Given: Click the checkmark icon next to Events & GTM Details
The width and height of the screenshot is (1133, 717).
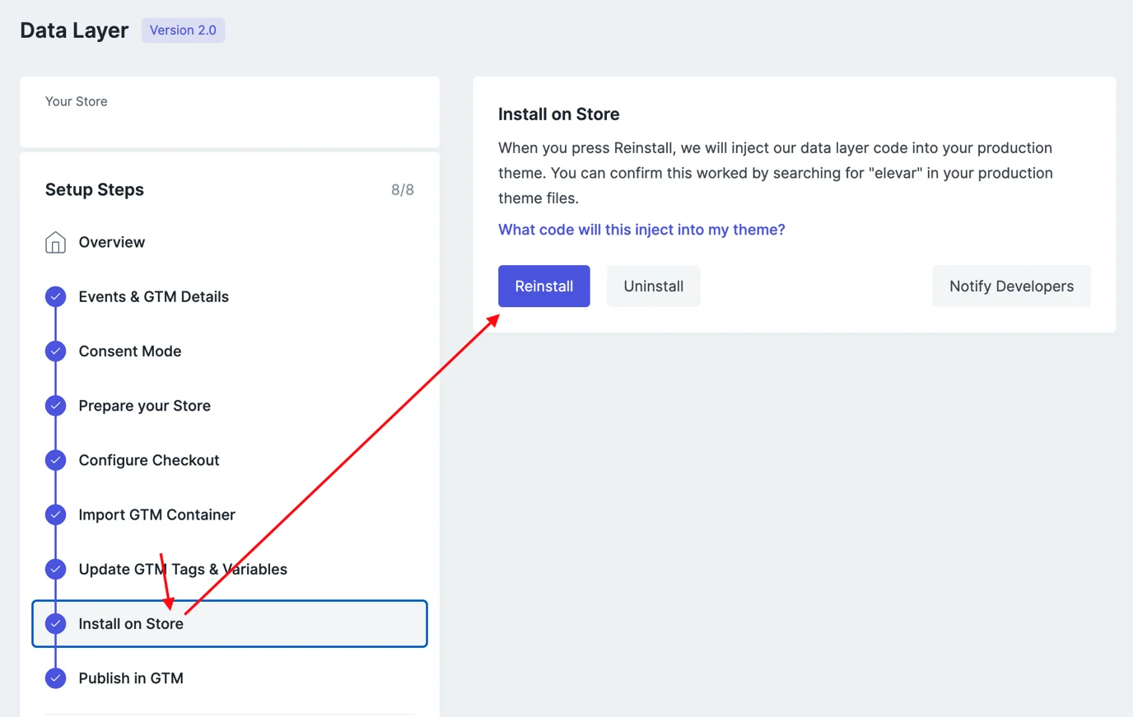Looking at the screenshot, I should point(54,296).
